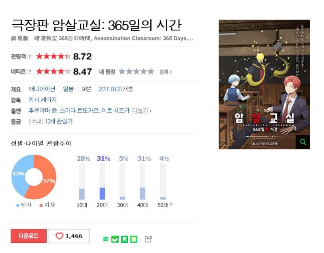Open the 일본 country link

point(68,89)
